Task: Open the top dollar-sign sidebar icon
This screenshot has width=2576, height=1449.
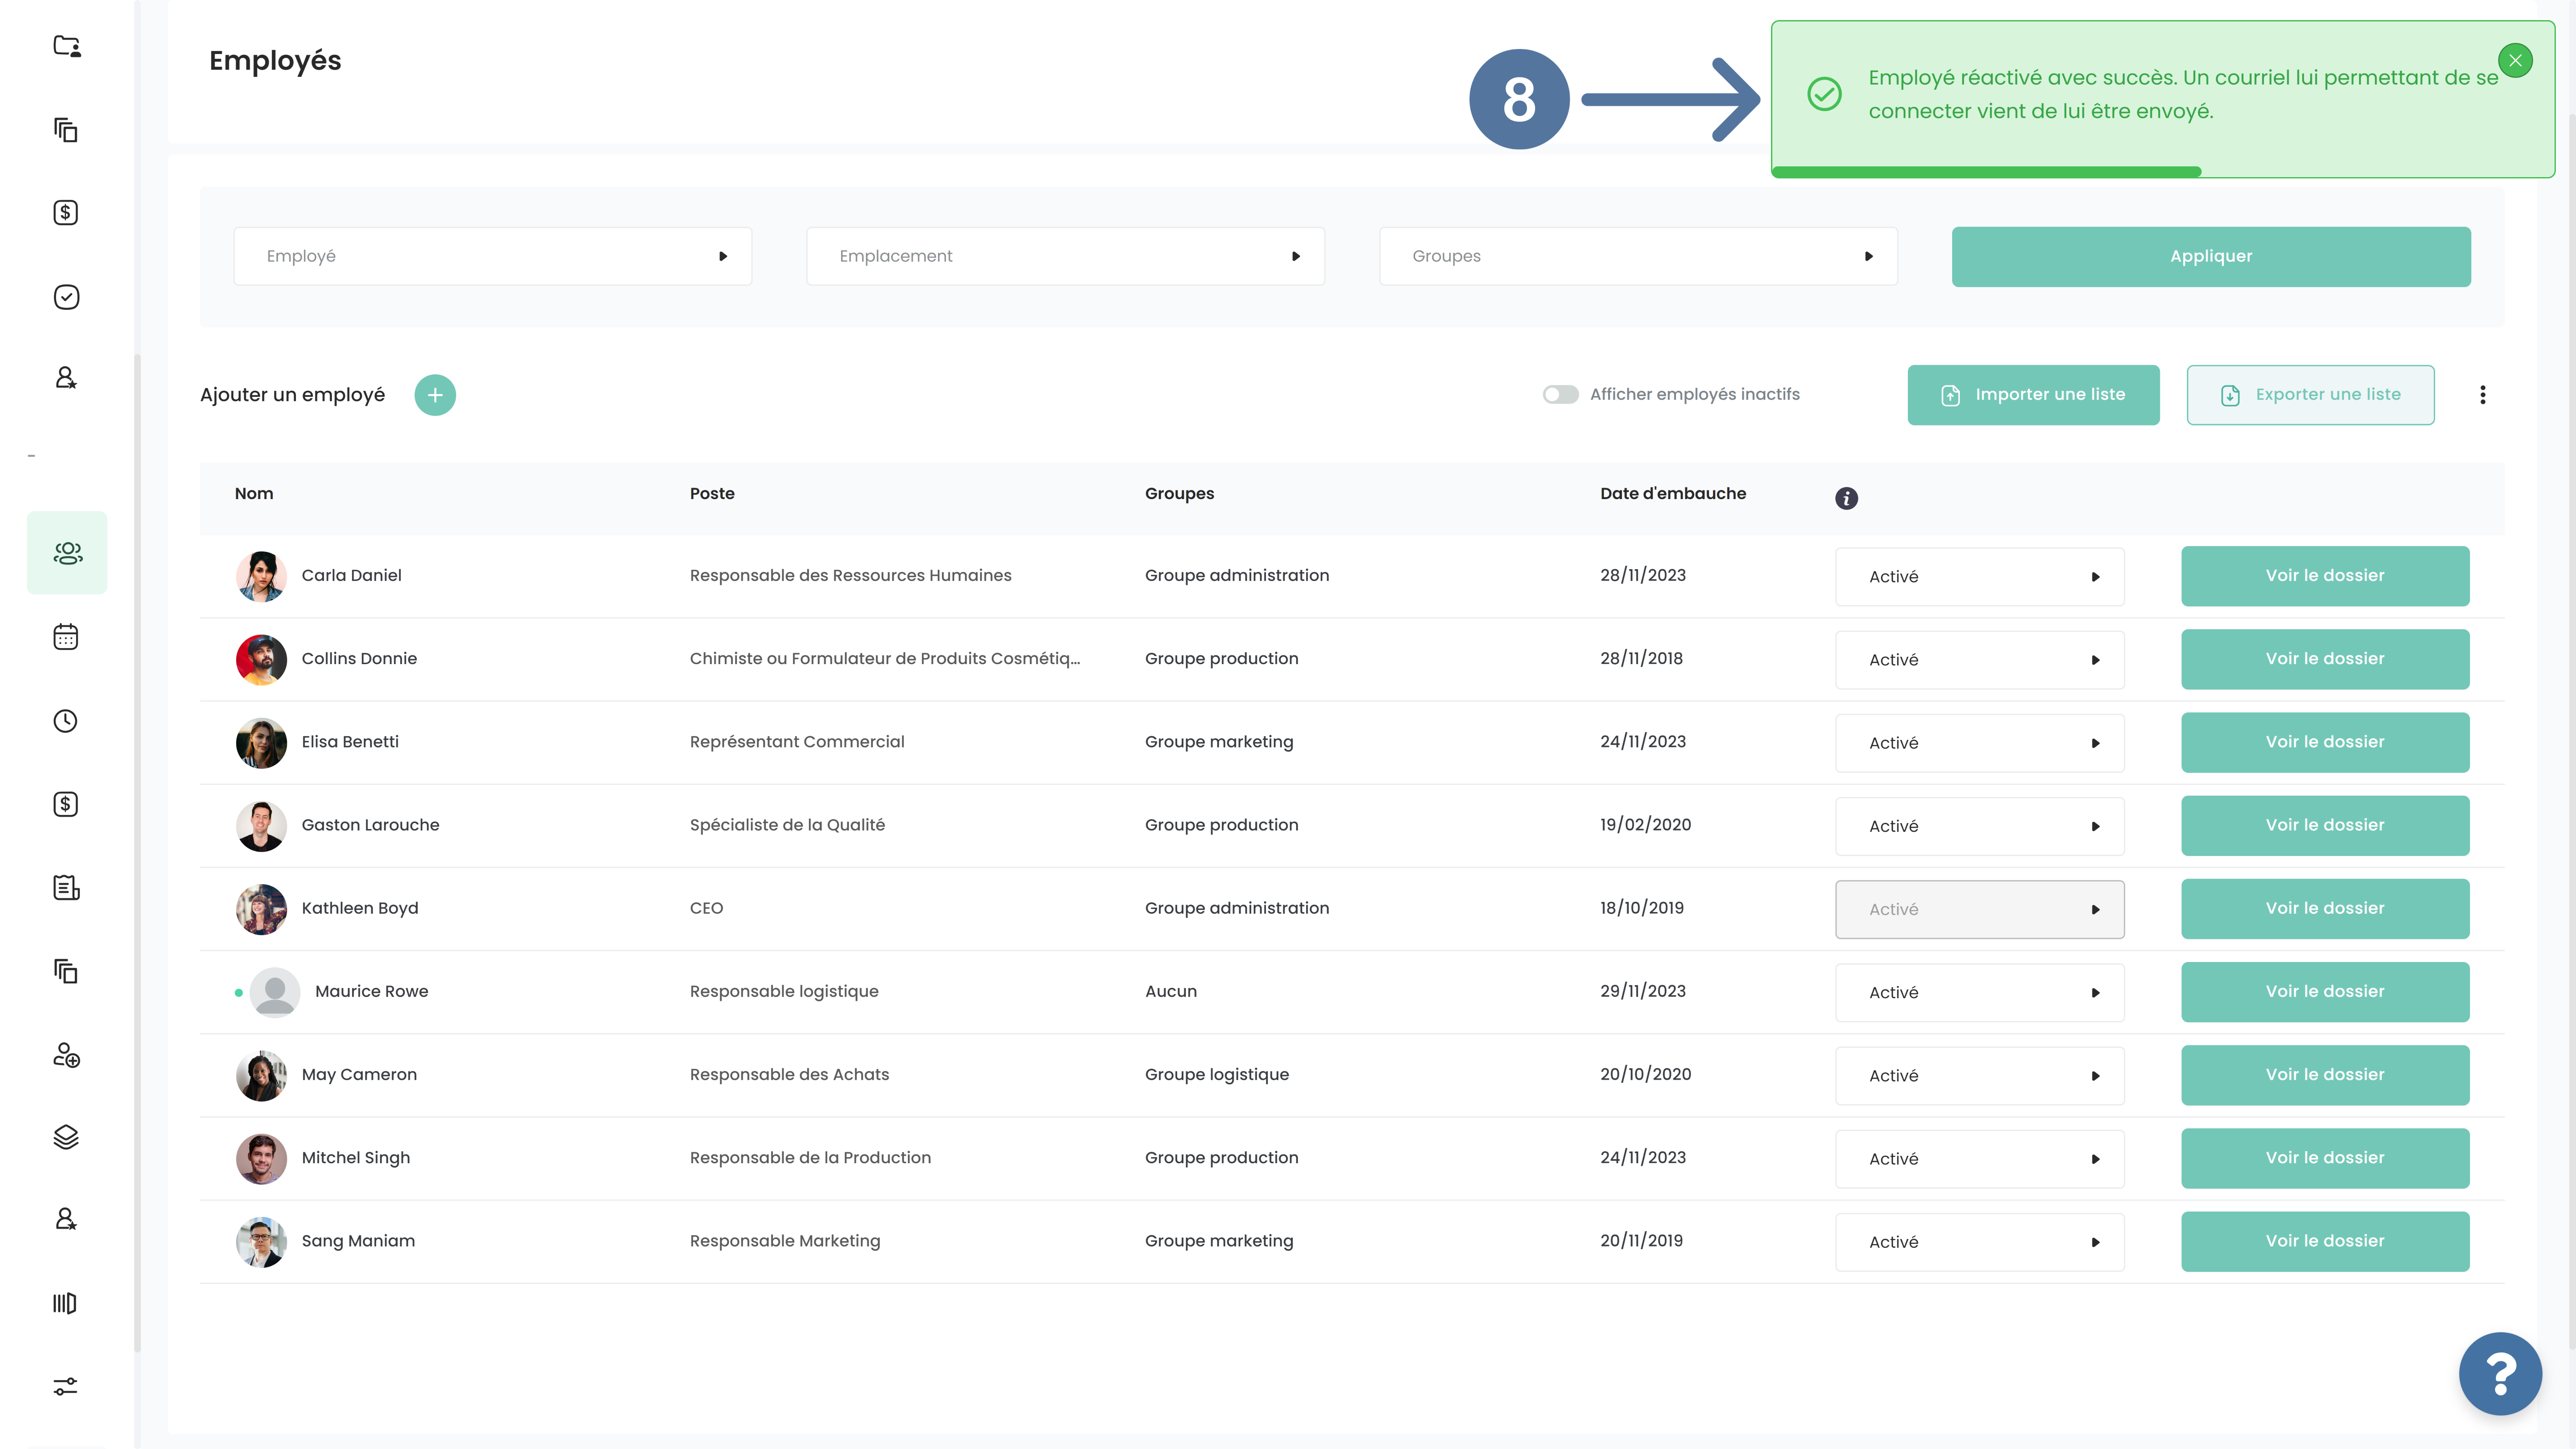Action: [66, 212]
